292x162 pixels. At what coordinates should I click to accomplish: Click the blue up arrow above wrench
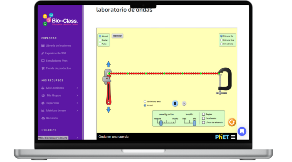[x=108, y=64]
